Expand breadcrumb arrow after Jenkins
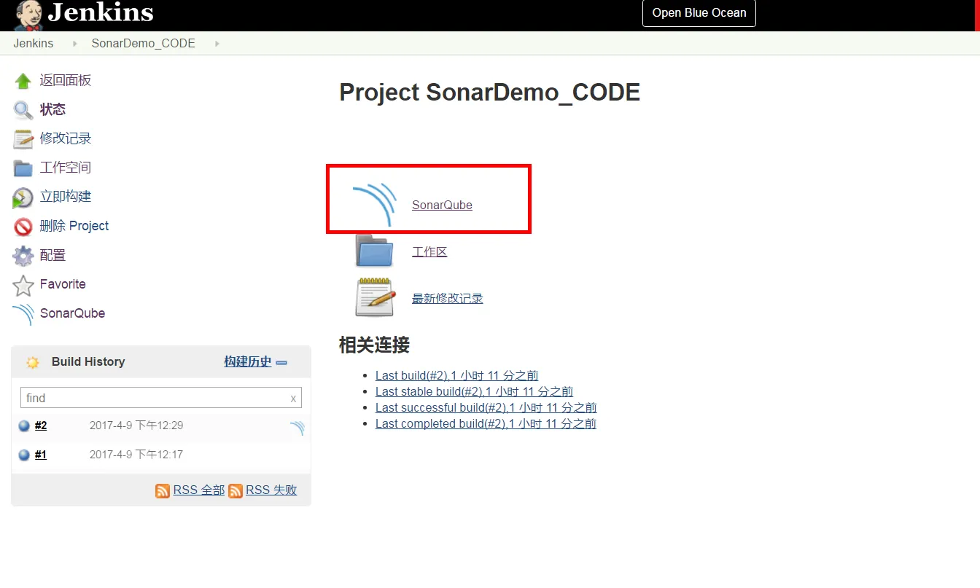 pos(74,44)
